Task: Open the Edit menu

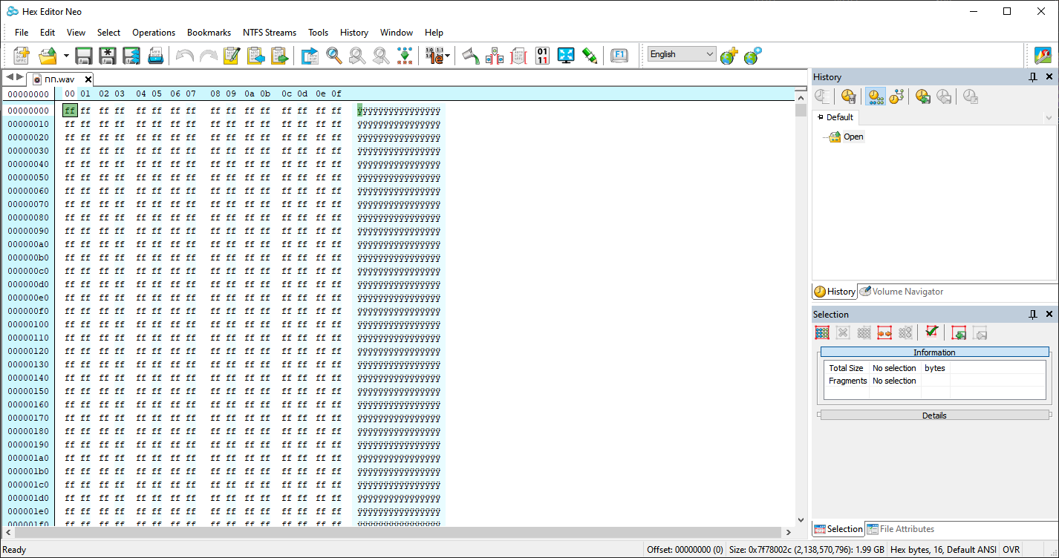Action: 48,33
